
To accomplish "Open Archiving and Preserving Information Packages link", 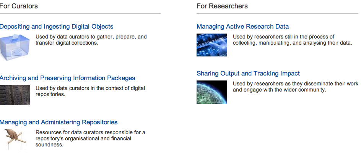I will 67,78.
